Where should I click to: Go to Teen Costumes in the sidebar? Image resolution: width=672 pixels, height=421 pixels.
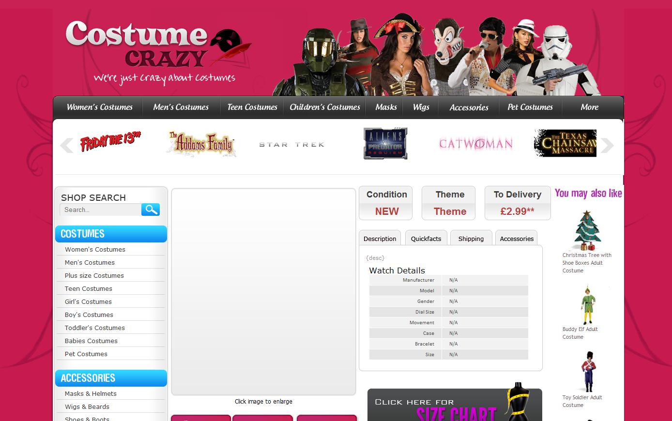pyautogui.click(x=89, y=288)
